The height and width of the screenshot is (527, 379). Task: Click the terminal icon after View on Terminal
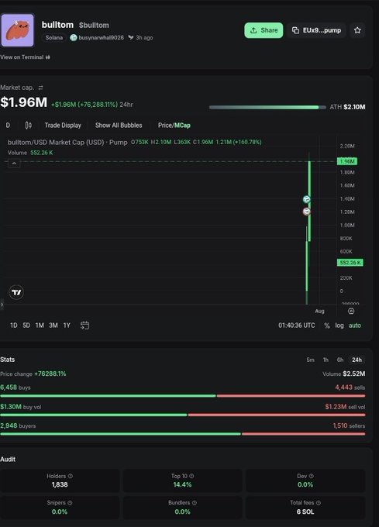[48, 57]
